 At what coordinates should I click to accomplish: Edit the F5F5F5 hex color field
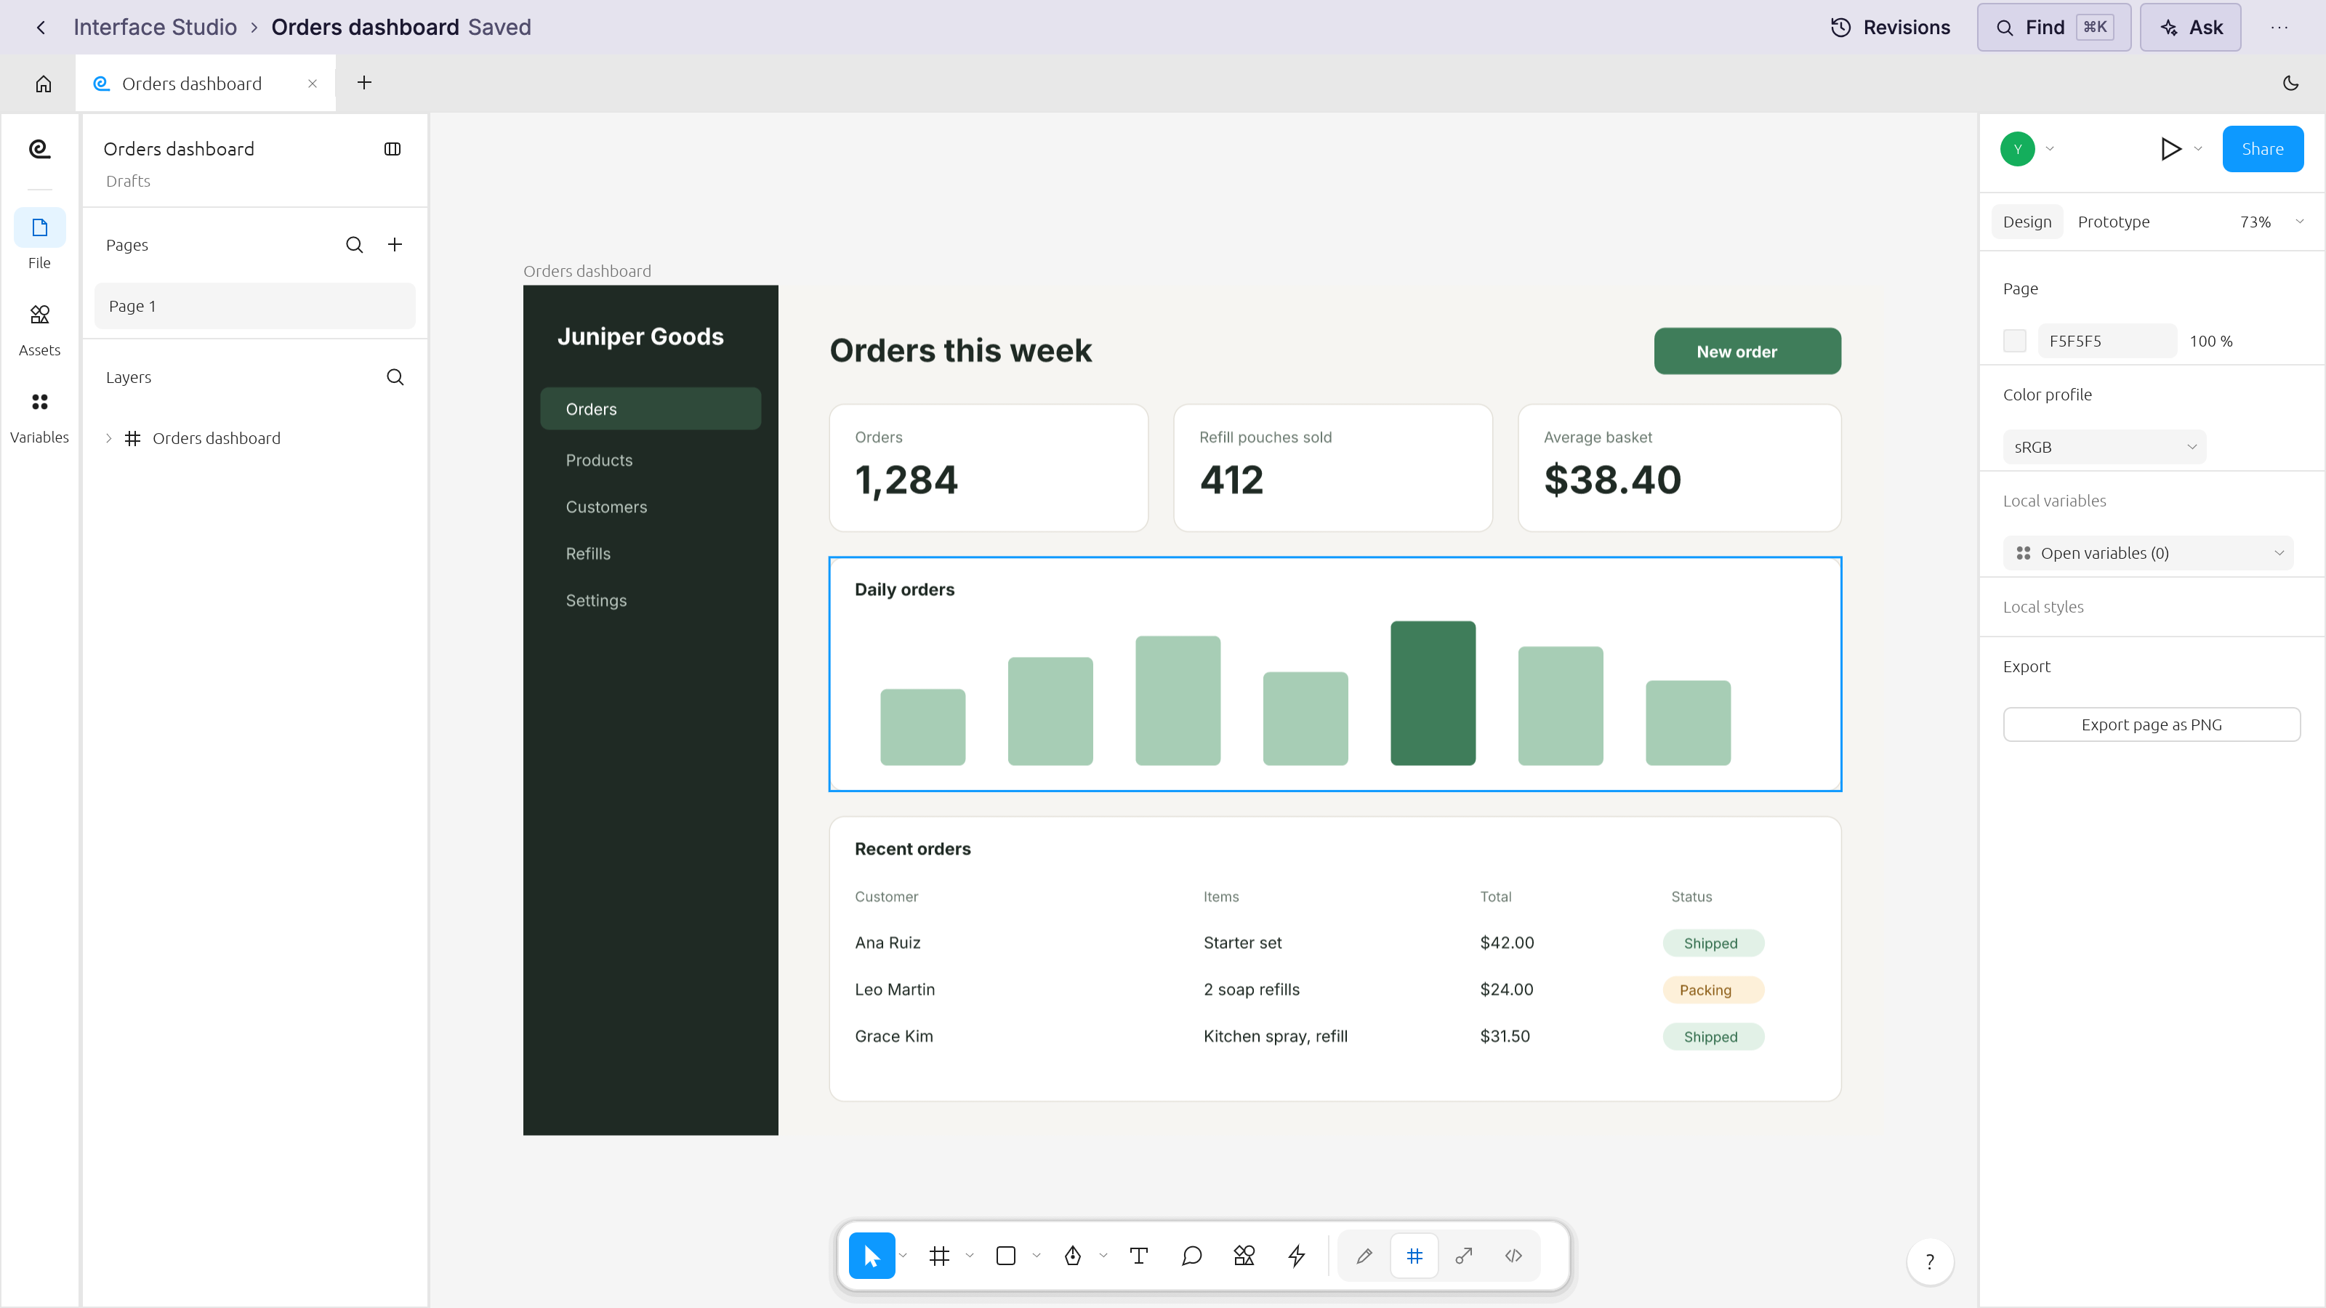coord(2106,340)
